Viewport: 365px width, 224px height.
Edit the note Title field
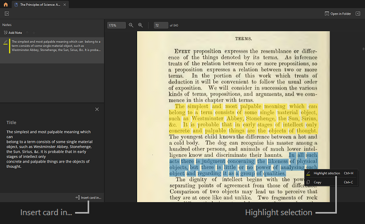11,122
